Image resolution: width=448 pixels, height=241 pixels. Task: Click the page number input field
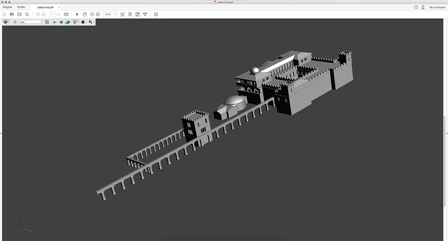(x=52, y=14)
